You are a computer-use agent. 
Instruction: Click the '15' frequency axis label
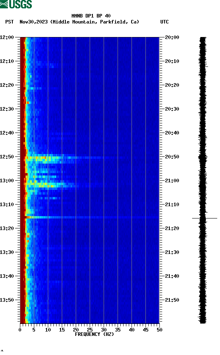[x=62, y=330]
